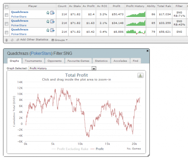Sort by the Ability column header
Image resolution: width=188 pixels, height=159 pixels.
(151, 6)
